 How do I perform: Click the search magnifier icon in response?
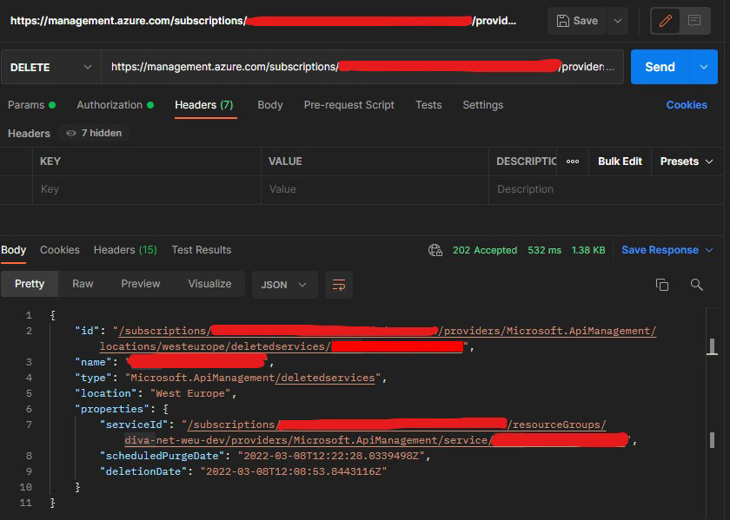coord(696,285)
